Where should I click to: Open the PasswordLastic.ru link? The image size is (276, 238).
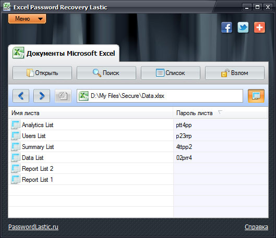coord(33,227)
